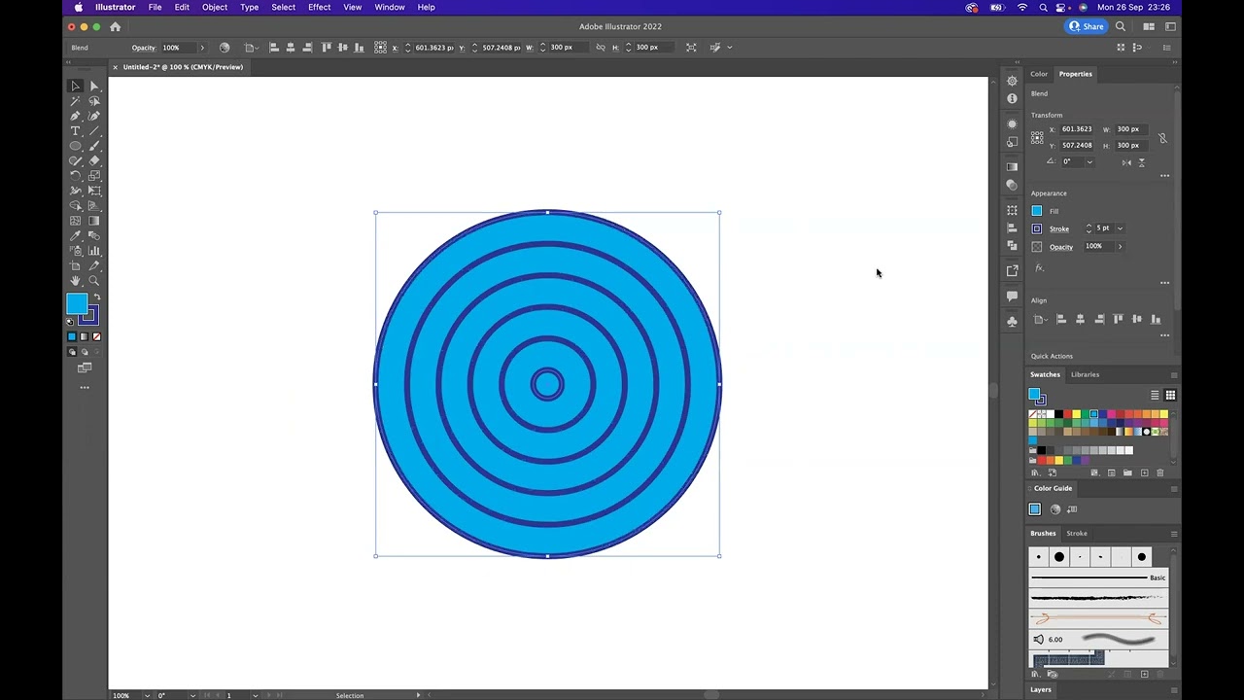
Task: Select the Gradient tool
Action: pos(94,221)
